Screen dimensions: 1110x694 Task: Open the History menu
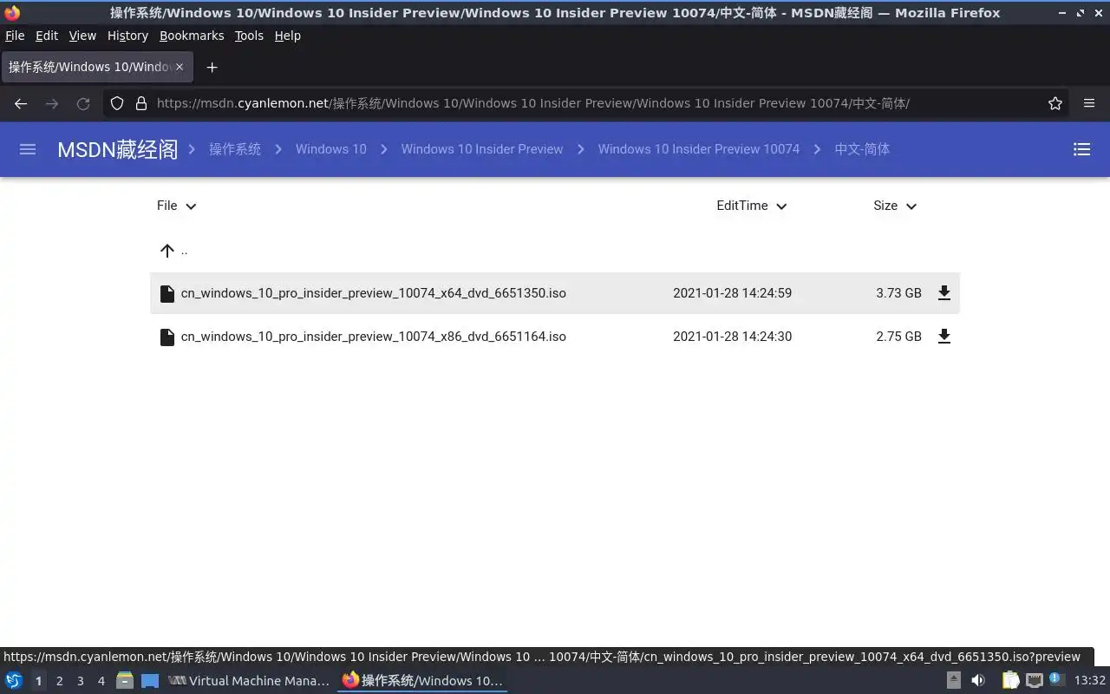127,36
